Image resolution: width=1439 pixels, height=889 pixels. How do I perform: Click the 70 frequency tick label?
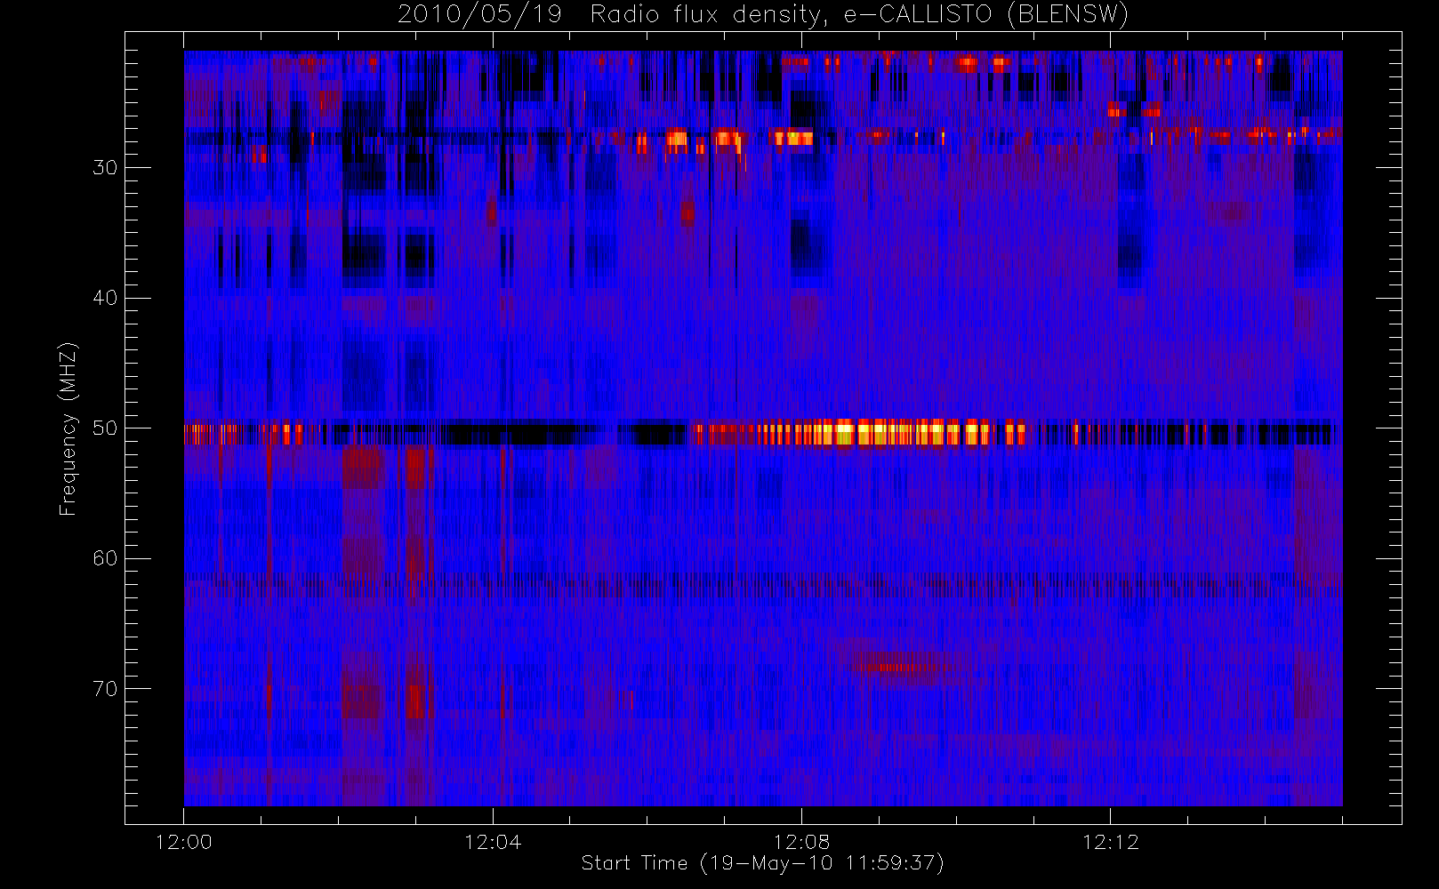(x=105, y=689)
